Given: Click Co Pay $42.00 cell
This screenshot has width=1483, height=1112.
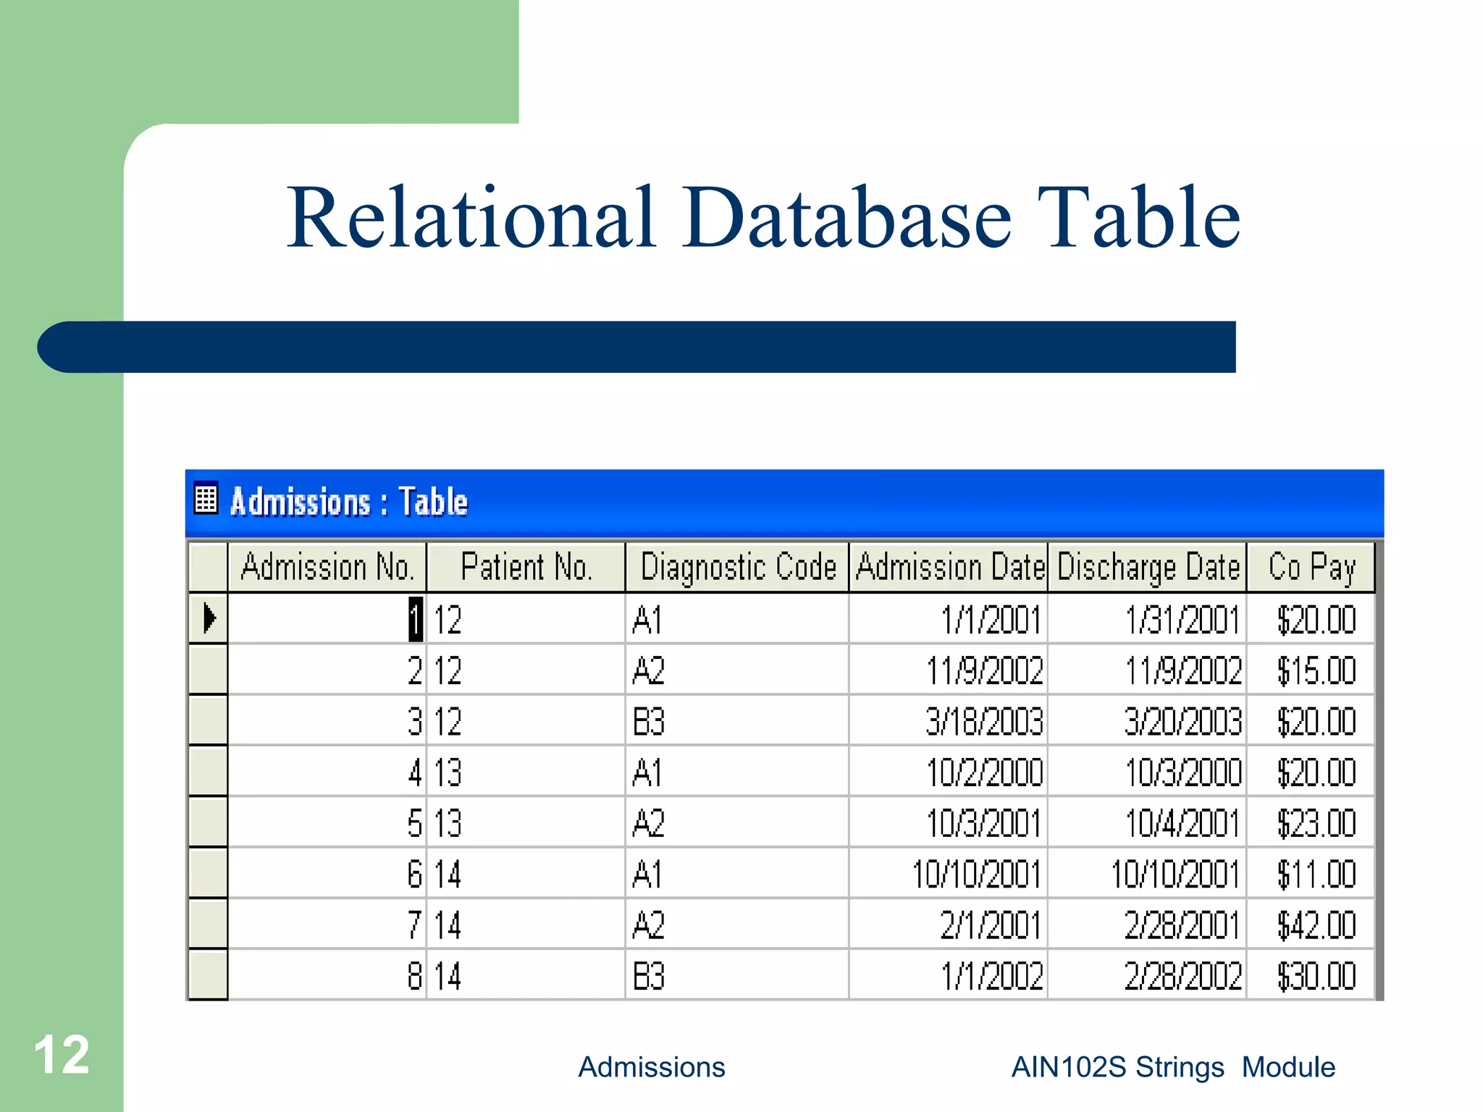Looking at the screenshot, I should 1311,924.
